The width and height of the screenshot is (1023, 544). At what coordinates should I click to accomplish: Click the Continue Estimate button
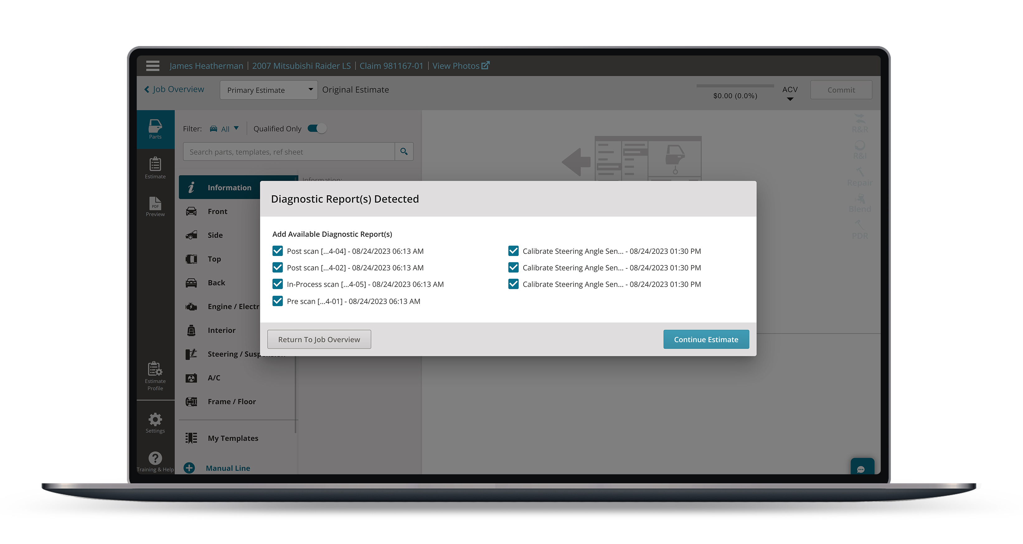(706, 339)
